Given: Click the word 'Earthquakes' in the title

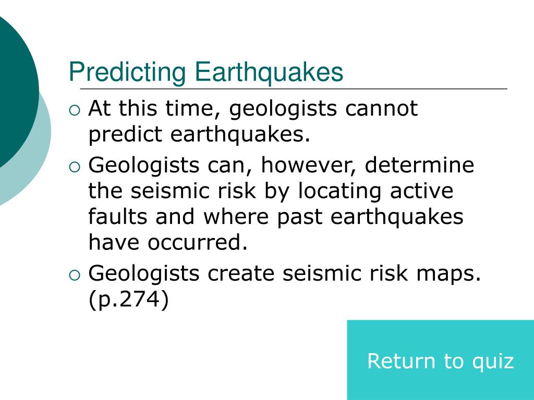Looking at the screenshot, I should coord(269,72).
